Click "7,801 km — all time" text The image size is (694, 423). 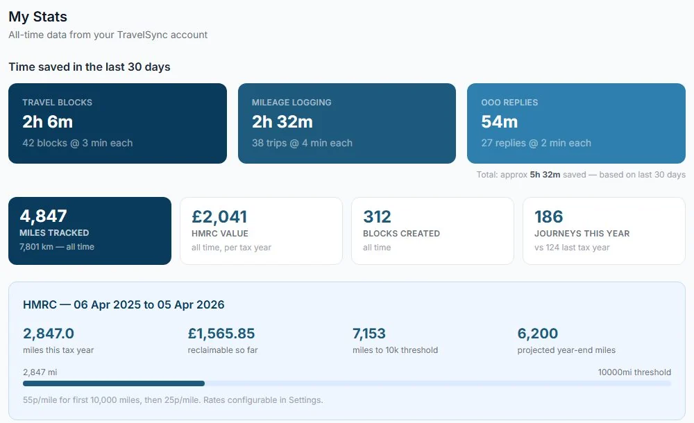click(x=57, y=247)
